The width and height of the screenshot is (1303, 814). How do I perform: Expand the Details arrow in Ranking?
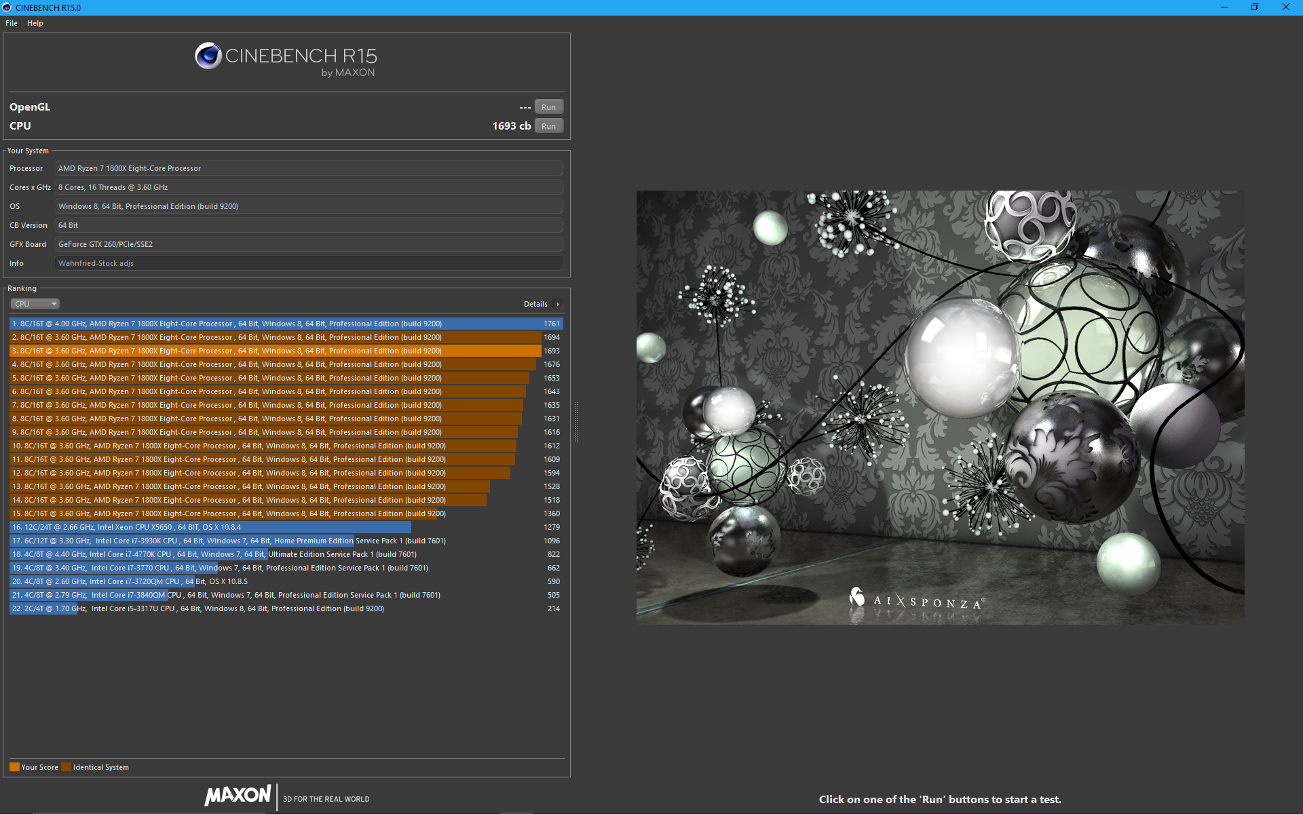[558, 304]
